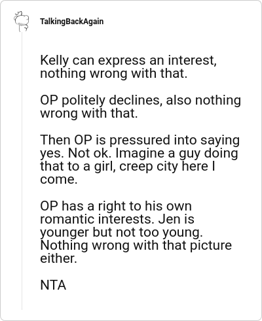The image size is (262, 321).
Task: Click the line 'Nothing wrong with that picture'
Action: [136, 245]
